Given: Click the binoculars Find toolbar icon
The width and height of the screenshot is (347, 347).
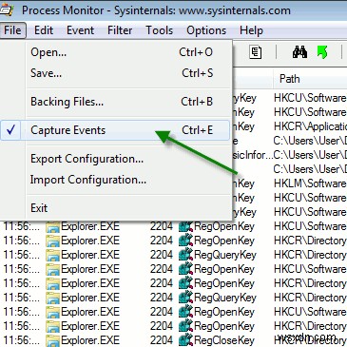Looking at the screenshot, I should pyautogui.click(x=299, y=52).
